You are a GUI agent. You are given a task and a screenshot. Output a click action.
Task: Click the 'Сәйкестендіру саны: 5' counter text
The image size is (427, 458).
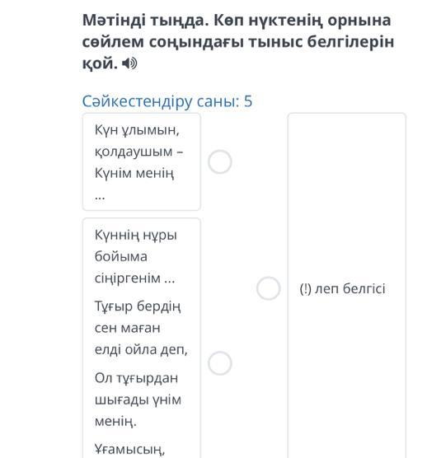(167, 101)
